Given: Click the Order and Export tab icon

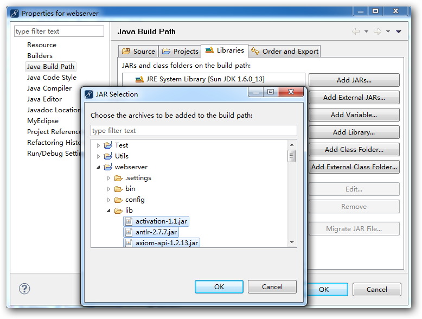Looking at the screenshot, I should tap(255, 50).
